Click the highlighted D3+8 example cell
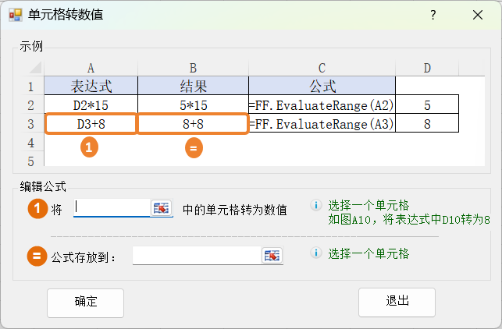Screen dimensions: 502x329 [91, 124]
